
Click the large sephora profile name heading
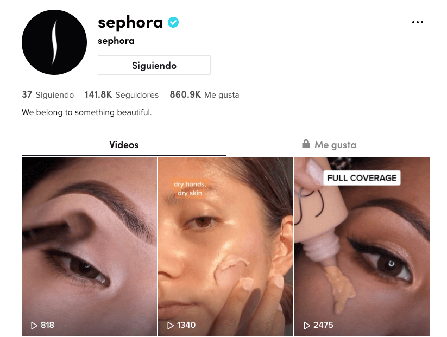130,23
